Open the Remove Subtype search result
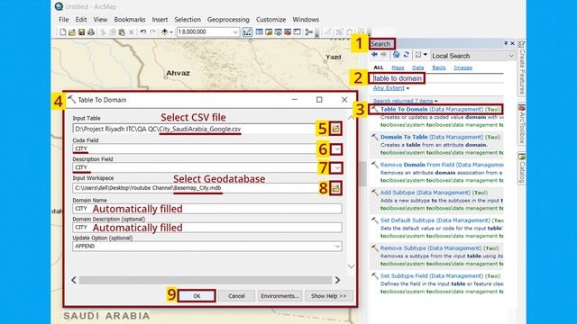Image resolution: width=577 pixels, height=324 pixels. 439,248
